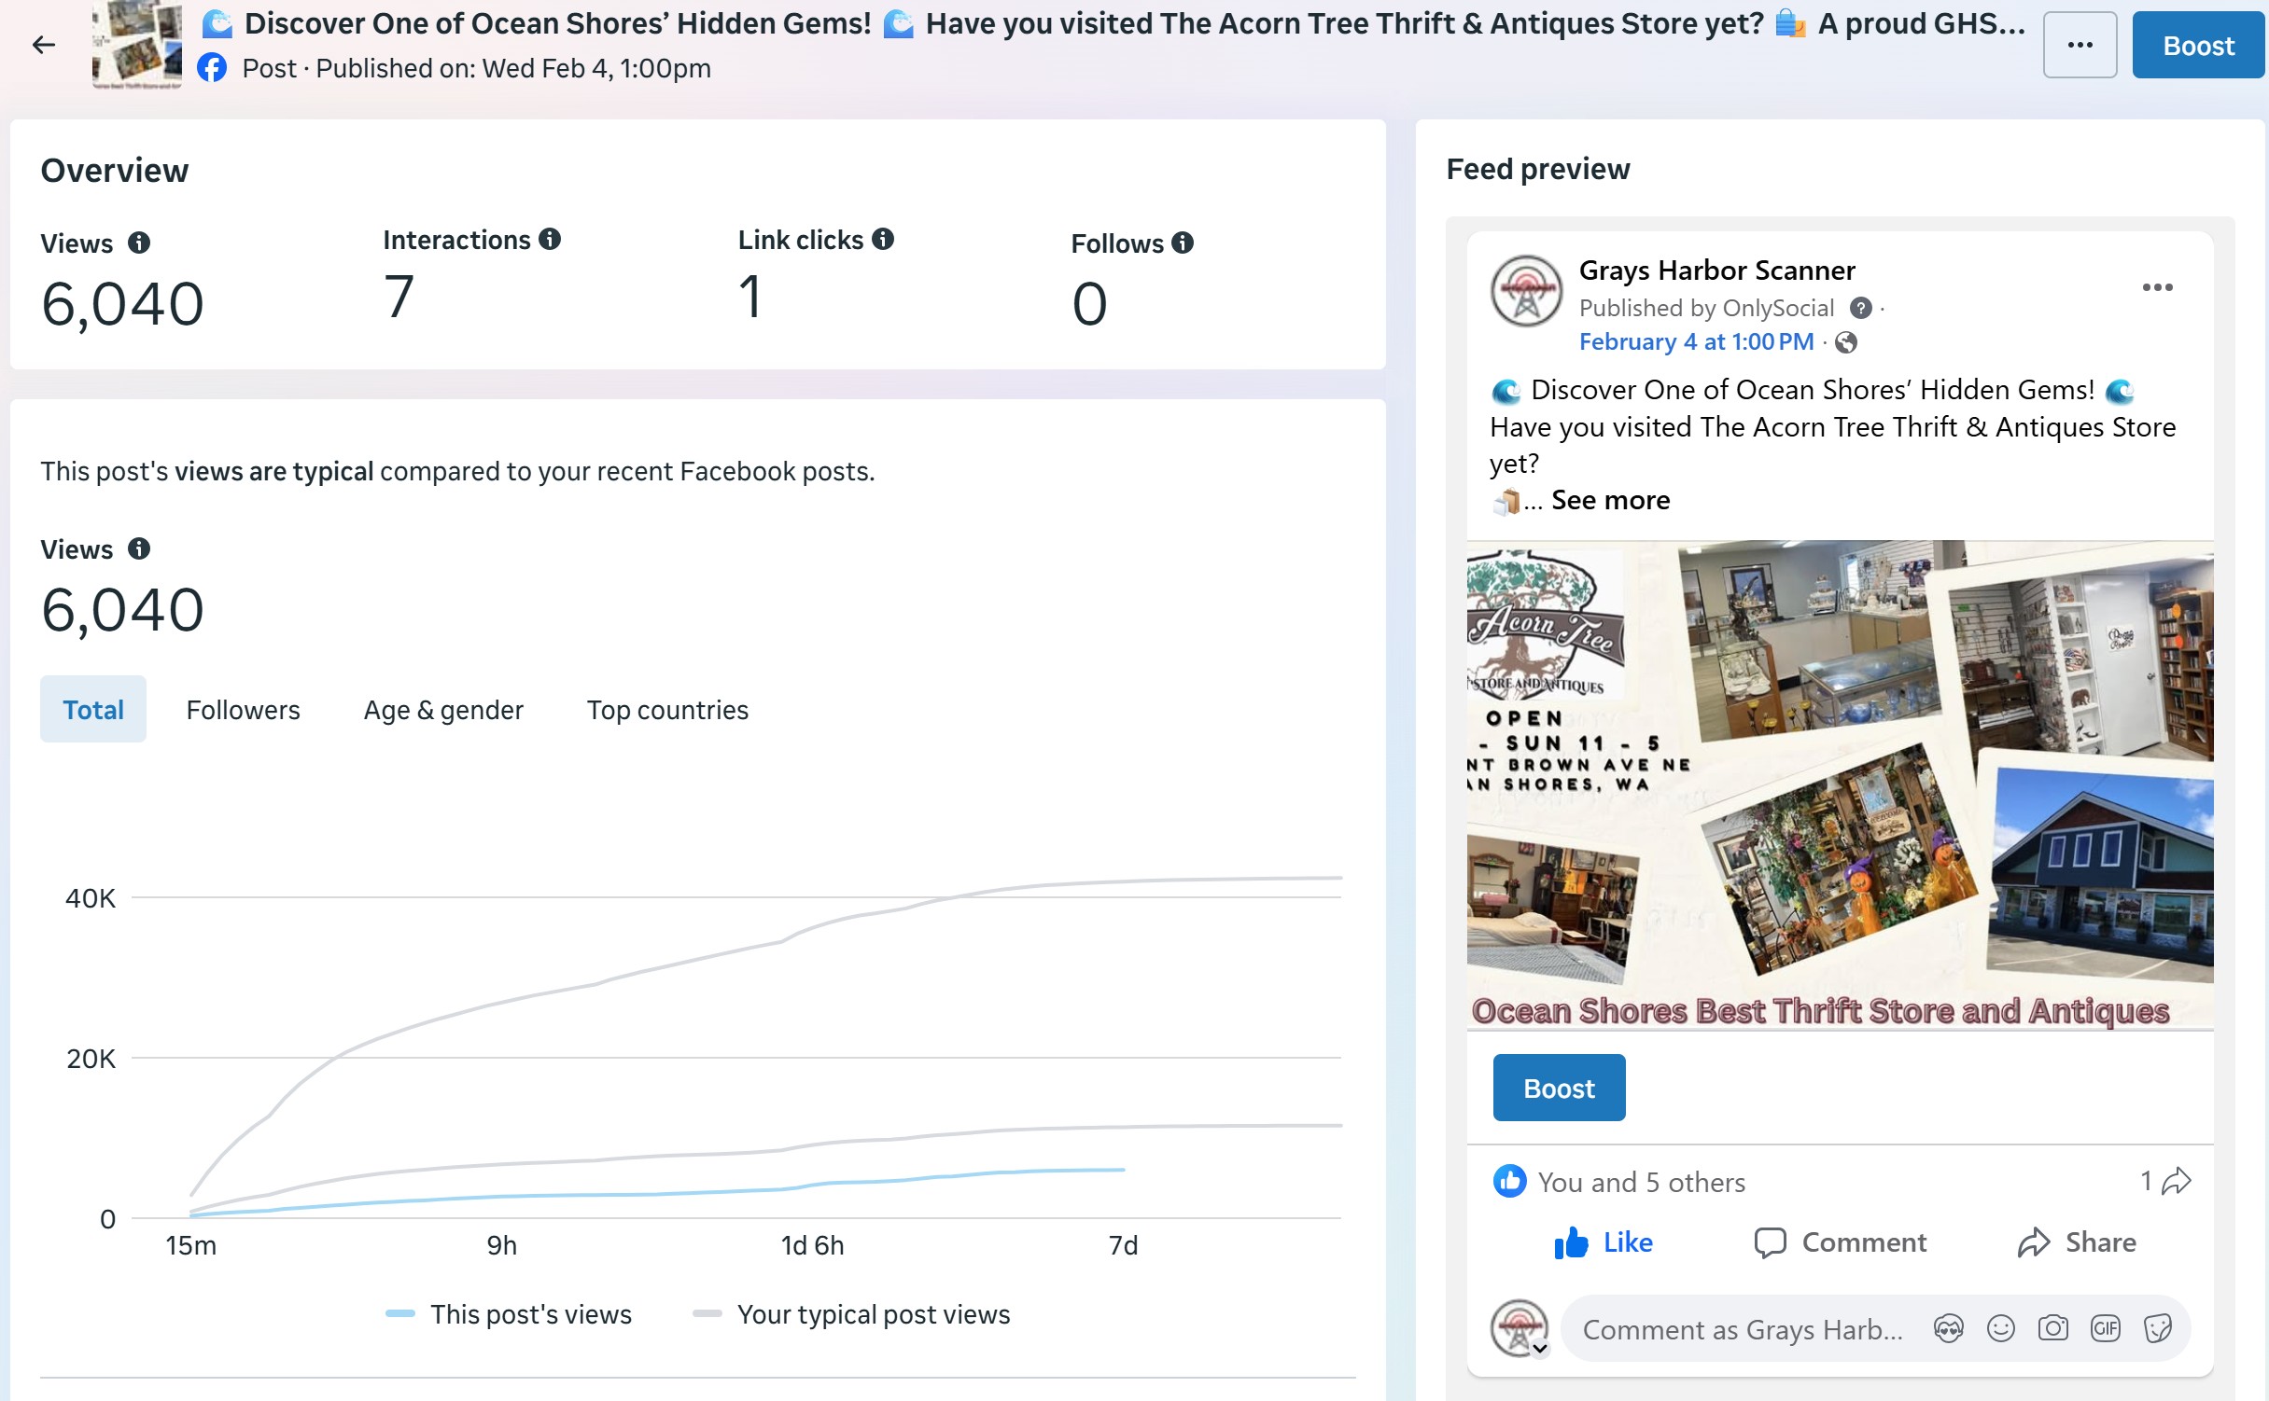Click the info icon next to Follows
Screen dimensions: 2269x1401
point(1183,243)
